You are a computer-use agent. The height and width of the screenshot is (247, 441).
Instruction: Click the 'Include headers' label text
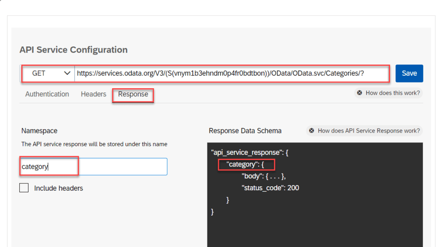59,188
